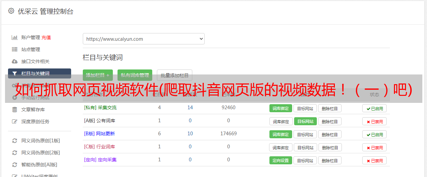The image size is (427, 177).
Task: Click the cloud icon for 接口文件相关
Action: 14,61
